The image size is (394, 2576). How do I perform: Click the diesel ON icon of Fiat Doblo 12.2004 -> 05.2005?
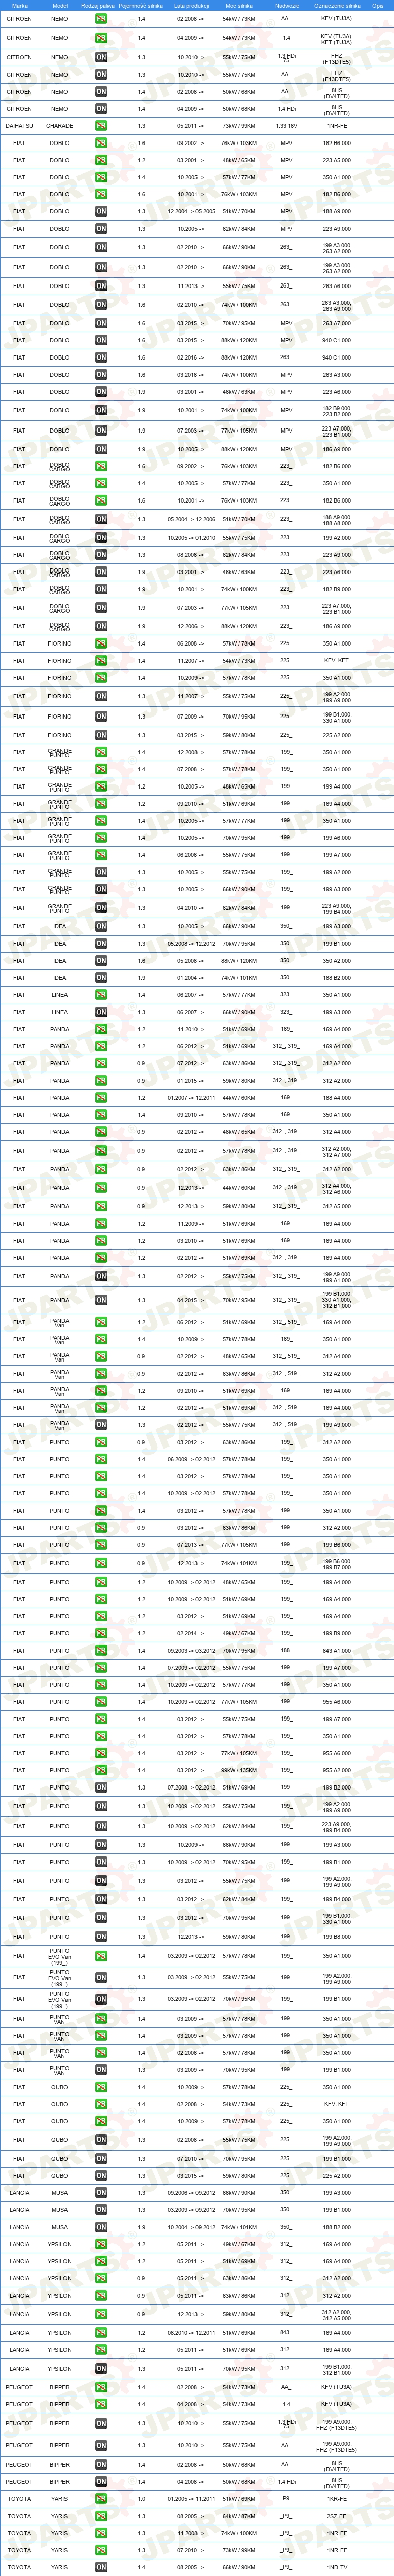coord(101,211)
